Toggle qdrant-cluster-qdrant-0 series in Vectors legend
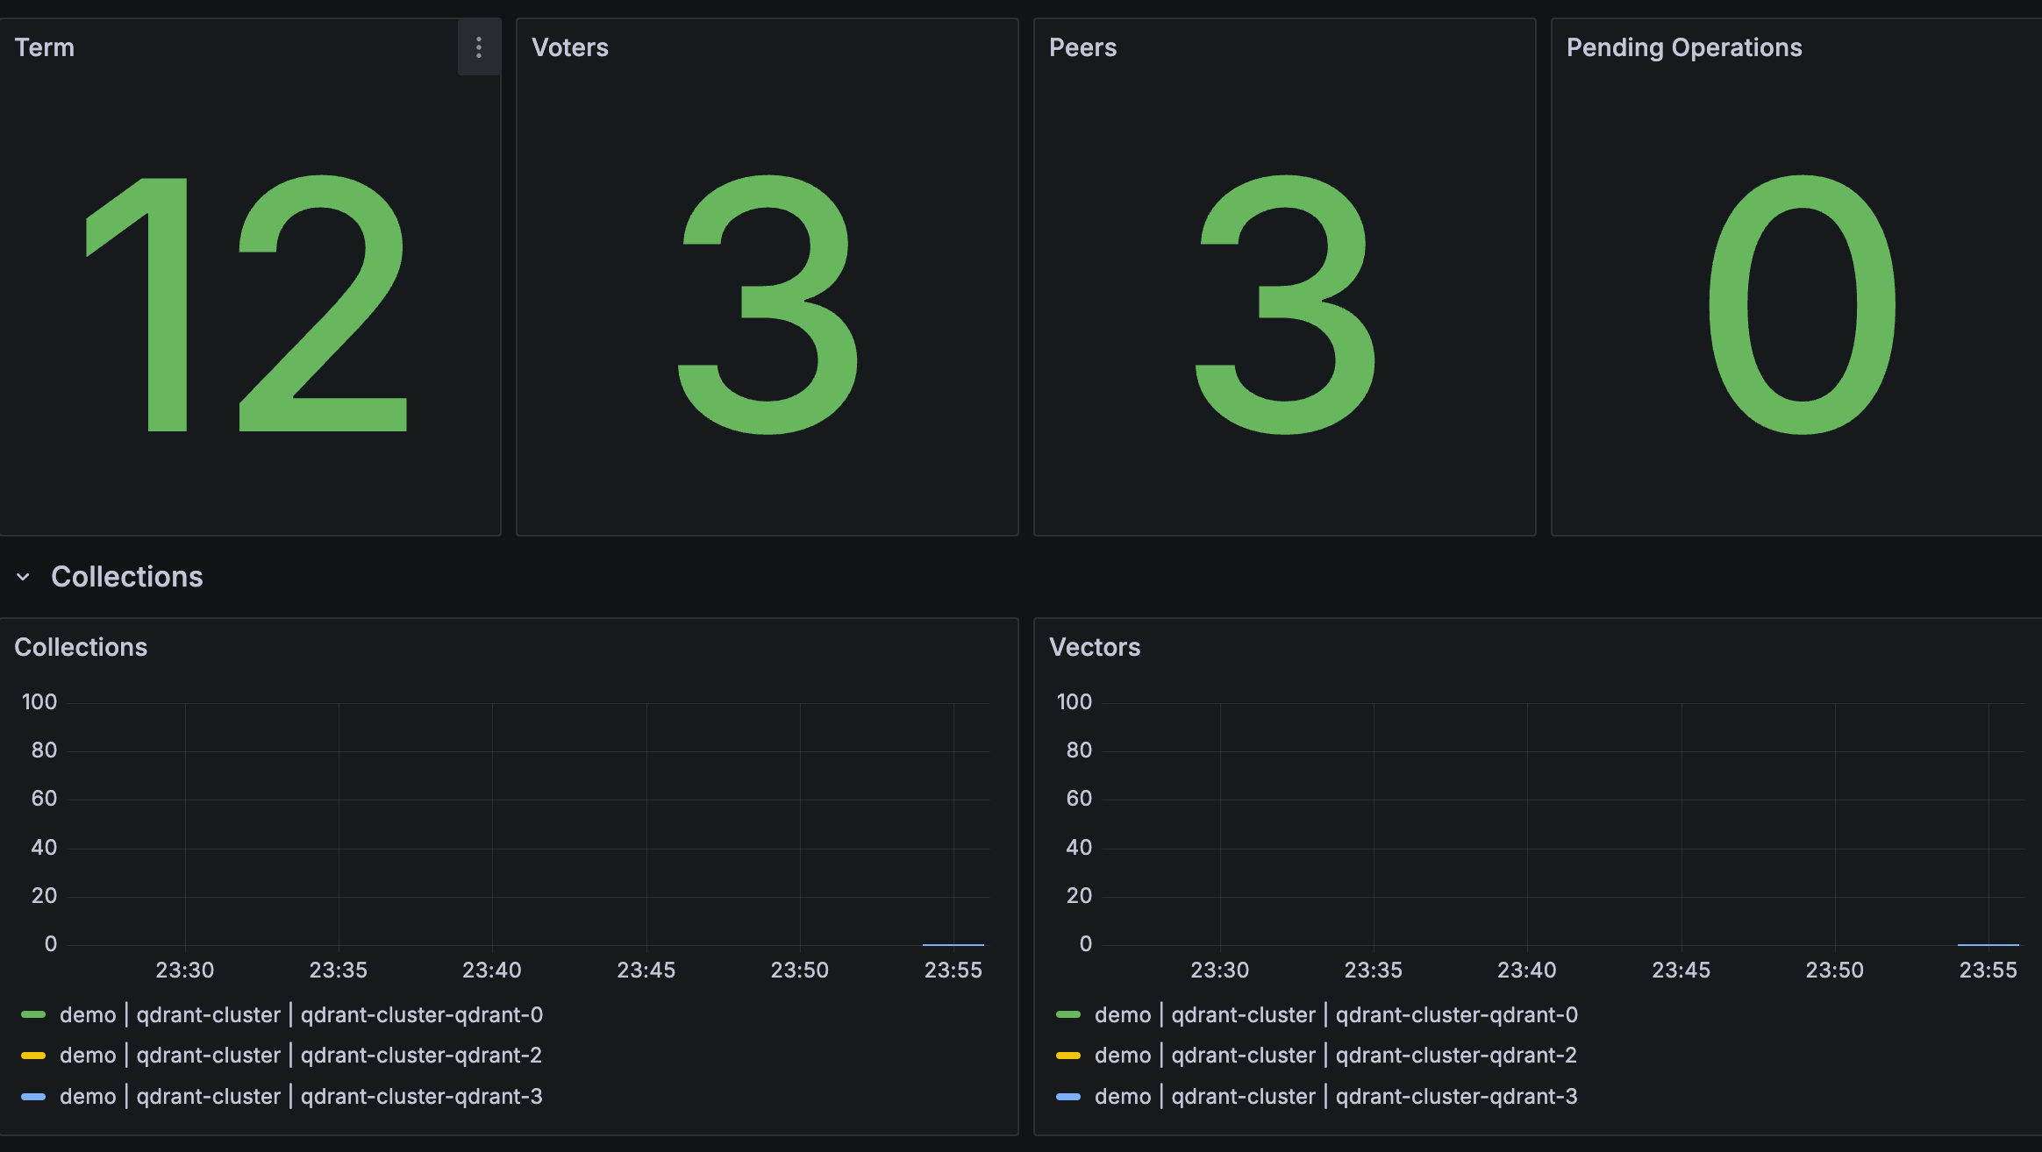 pyautogui.click(x=1336, y=1014)
